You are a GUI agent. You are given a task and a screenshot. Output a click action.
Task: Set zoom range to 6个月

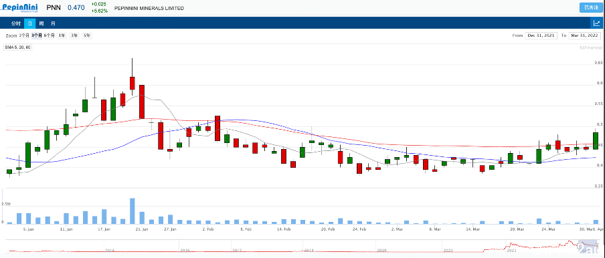(49, 35)
